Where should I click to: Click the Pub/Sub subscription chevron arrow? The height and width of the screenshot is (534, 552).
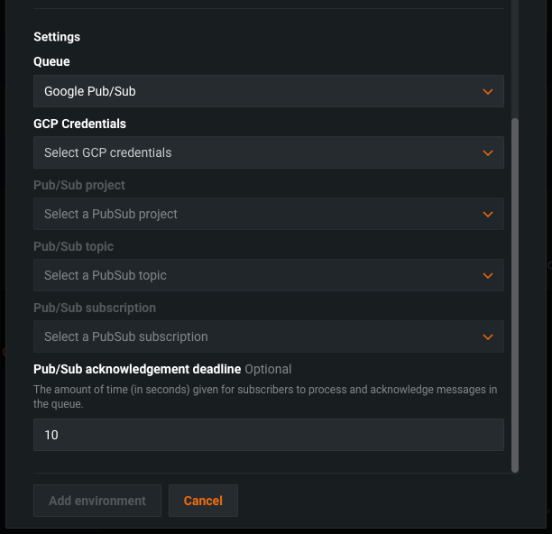coord(488,336)
